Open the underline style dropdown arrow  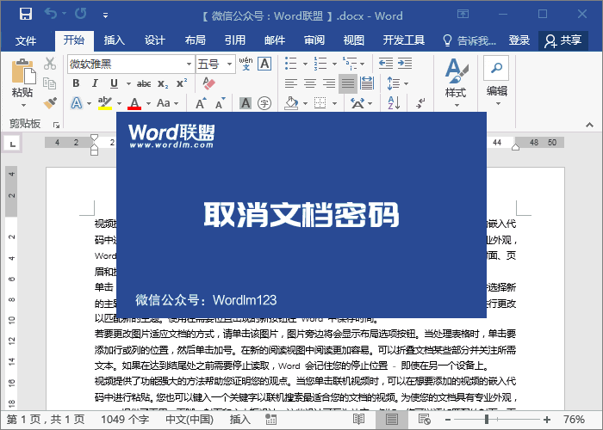[x=128, y=83]
